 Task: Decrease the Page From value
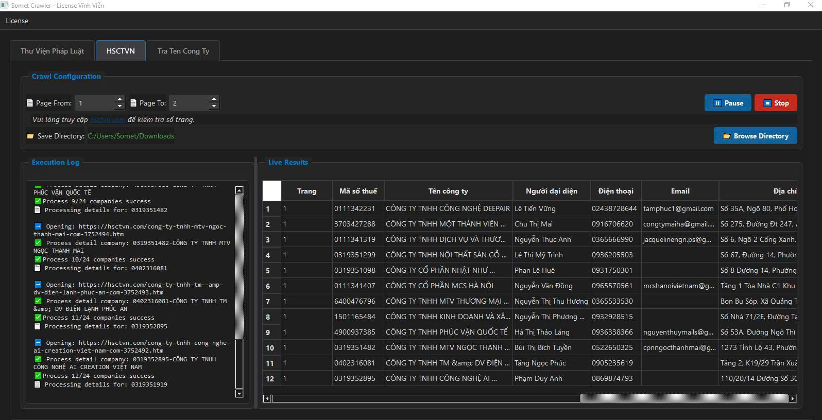[x=119, y=107]
